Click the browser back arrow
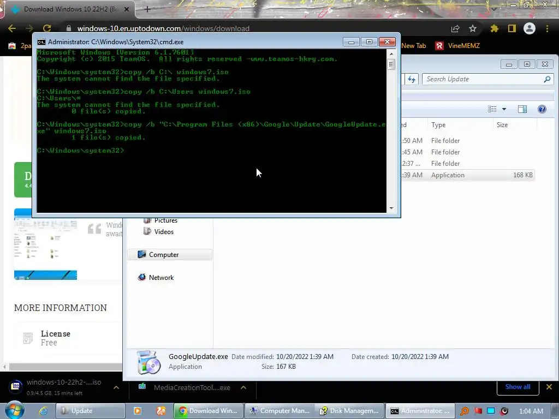Image resolution: width=559 pixels, height=419 pixels. coord(12,28)
